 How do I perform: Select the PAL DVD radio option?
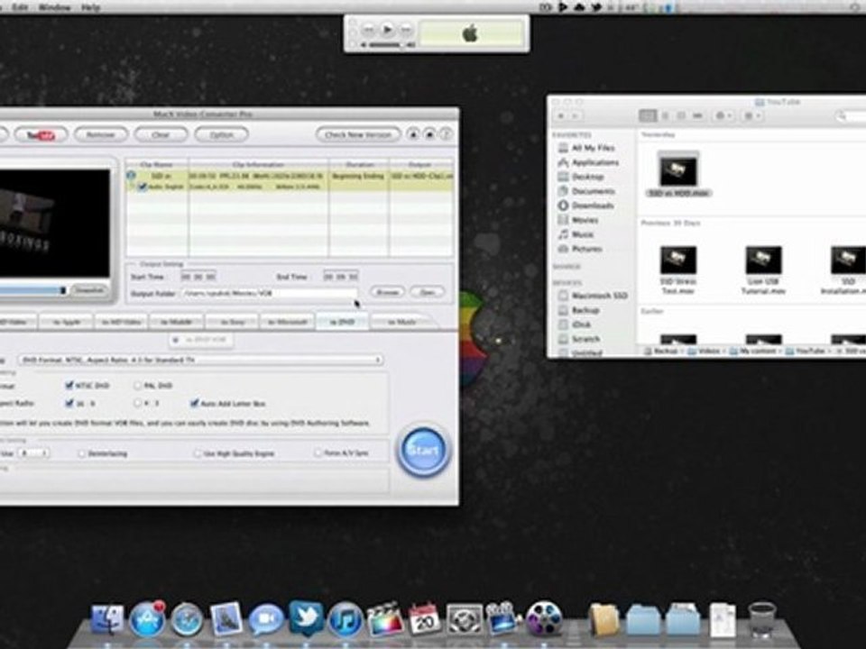137,385
